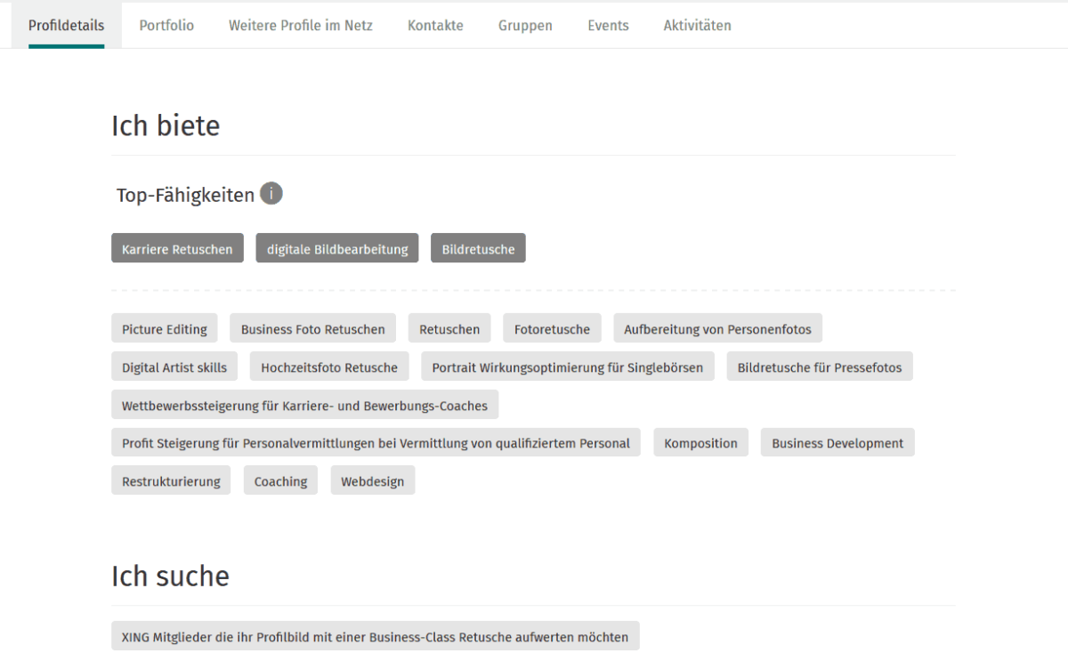The width and height of the screenshot is (1068, 653).
Task: Click the XING Mitglieder Business-Class Retusche tag
Action: point(376,636)
